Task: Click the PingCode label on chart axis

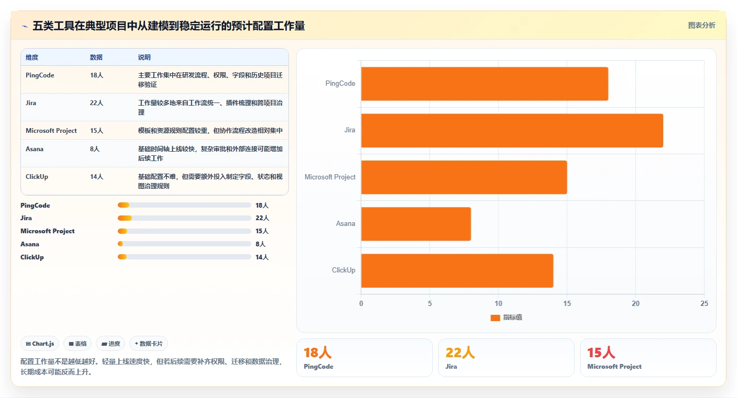Action: click(340, 84)
